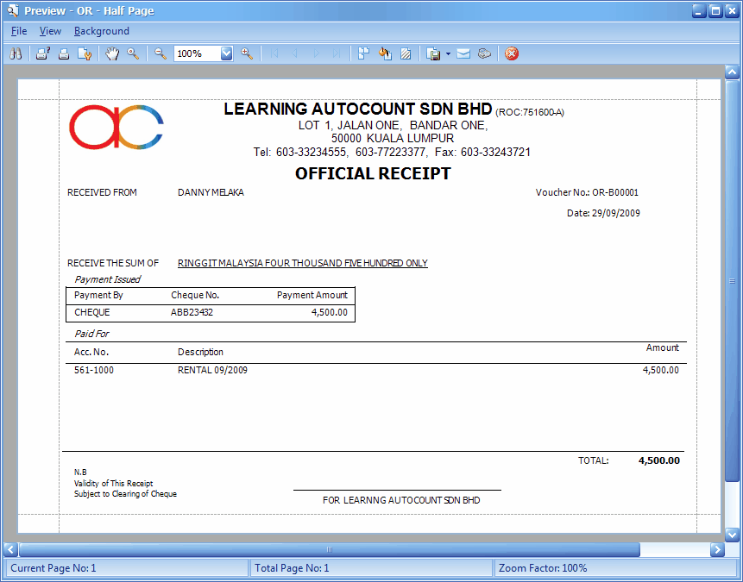Screen dimensions: 743x582
Task: Click the Export Document icon
Action: click(x=433, y=54)
